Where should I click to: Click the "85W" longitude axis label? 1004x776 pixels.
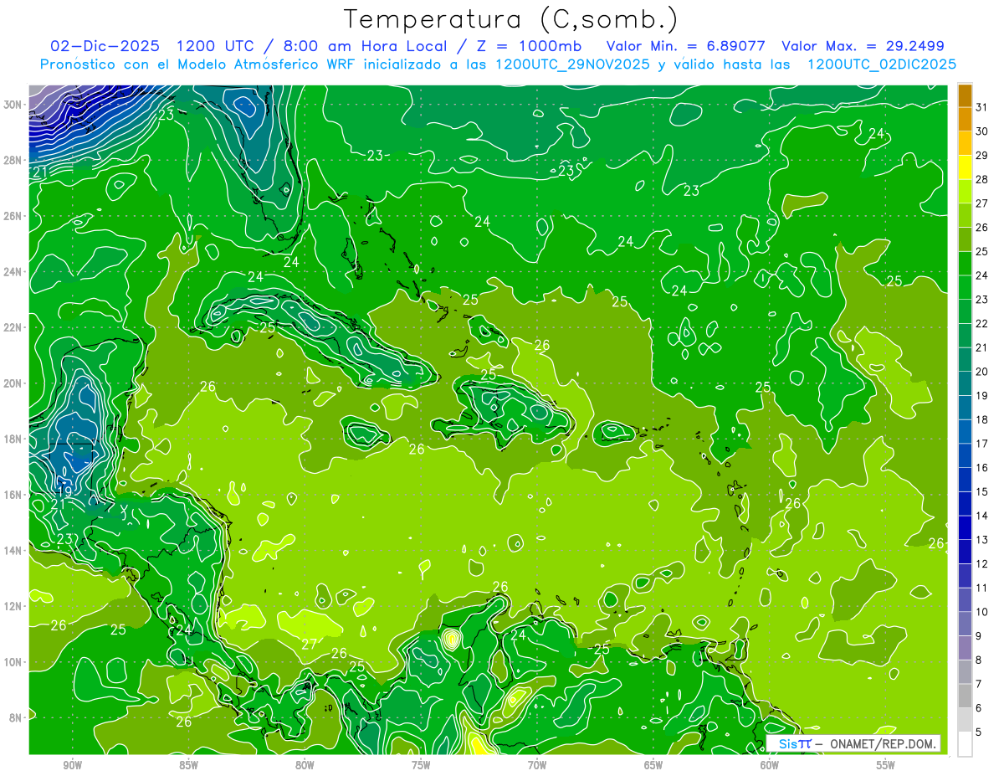tap(188, 765)
